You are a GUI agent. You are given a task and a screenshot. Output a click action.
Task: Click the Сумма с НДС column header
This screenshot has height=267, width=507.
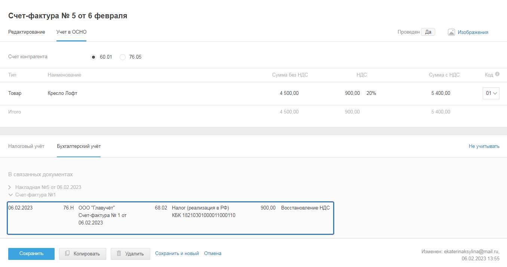444,75
